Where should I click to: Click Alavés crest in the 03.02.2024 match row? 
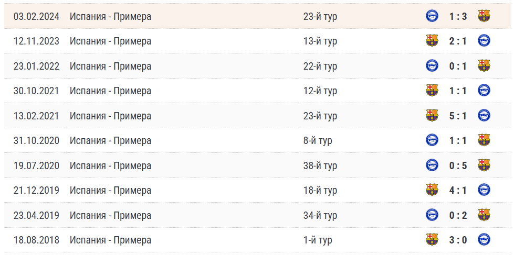(432, 16)
